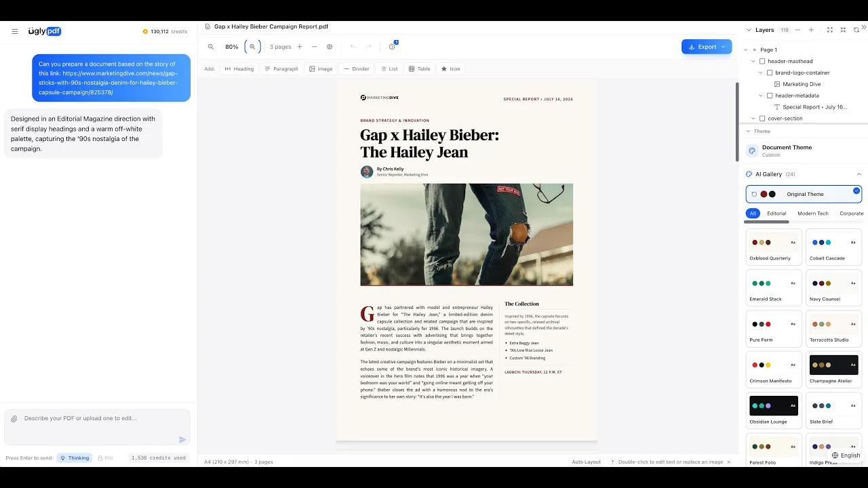The image size is (868, 488).
Task: Add a Table element
Action: point(420,68)
